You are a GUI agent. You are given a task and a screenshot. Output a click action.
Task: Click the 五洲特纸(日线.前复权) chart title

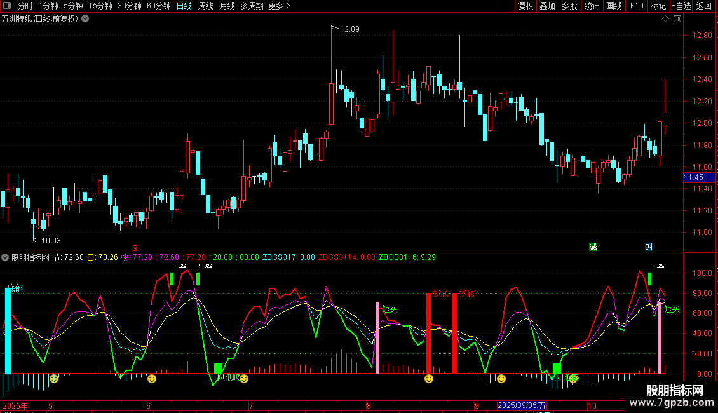tap(40, 19)
